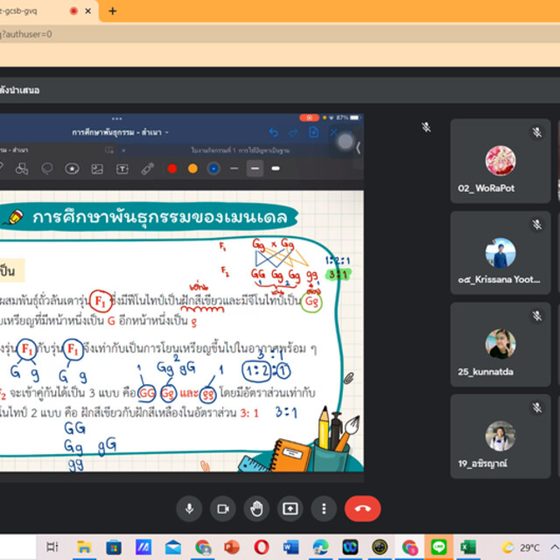The image size is (560, 560).
Task: Choose the medium stroke thickness
Action: (x=255, y=168)
